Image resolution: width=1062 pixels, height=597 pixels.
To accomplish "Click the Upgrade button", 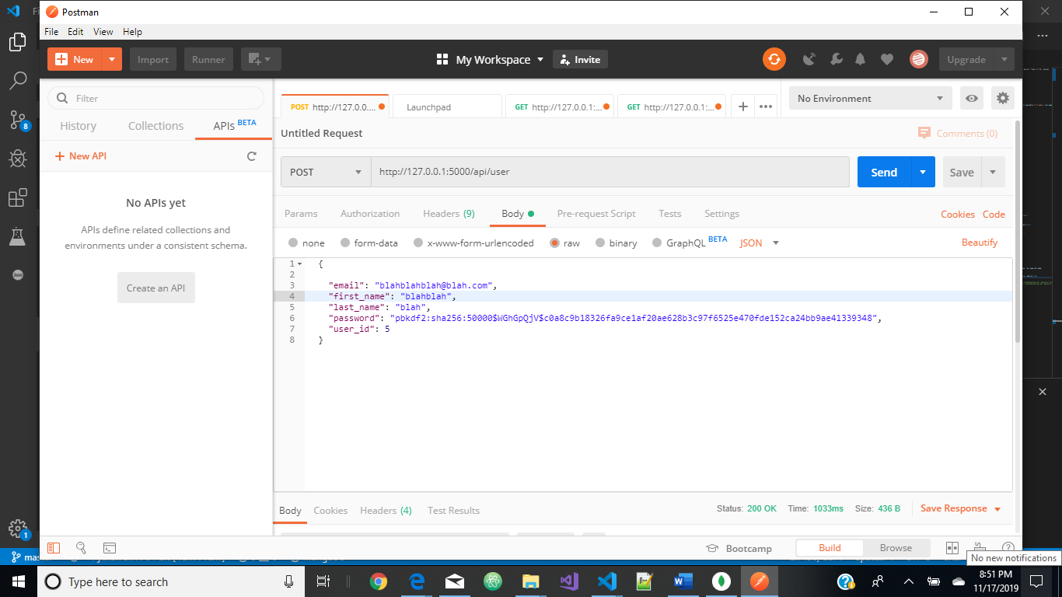I will click(966, 59).
